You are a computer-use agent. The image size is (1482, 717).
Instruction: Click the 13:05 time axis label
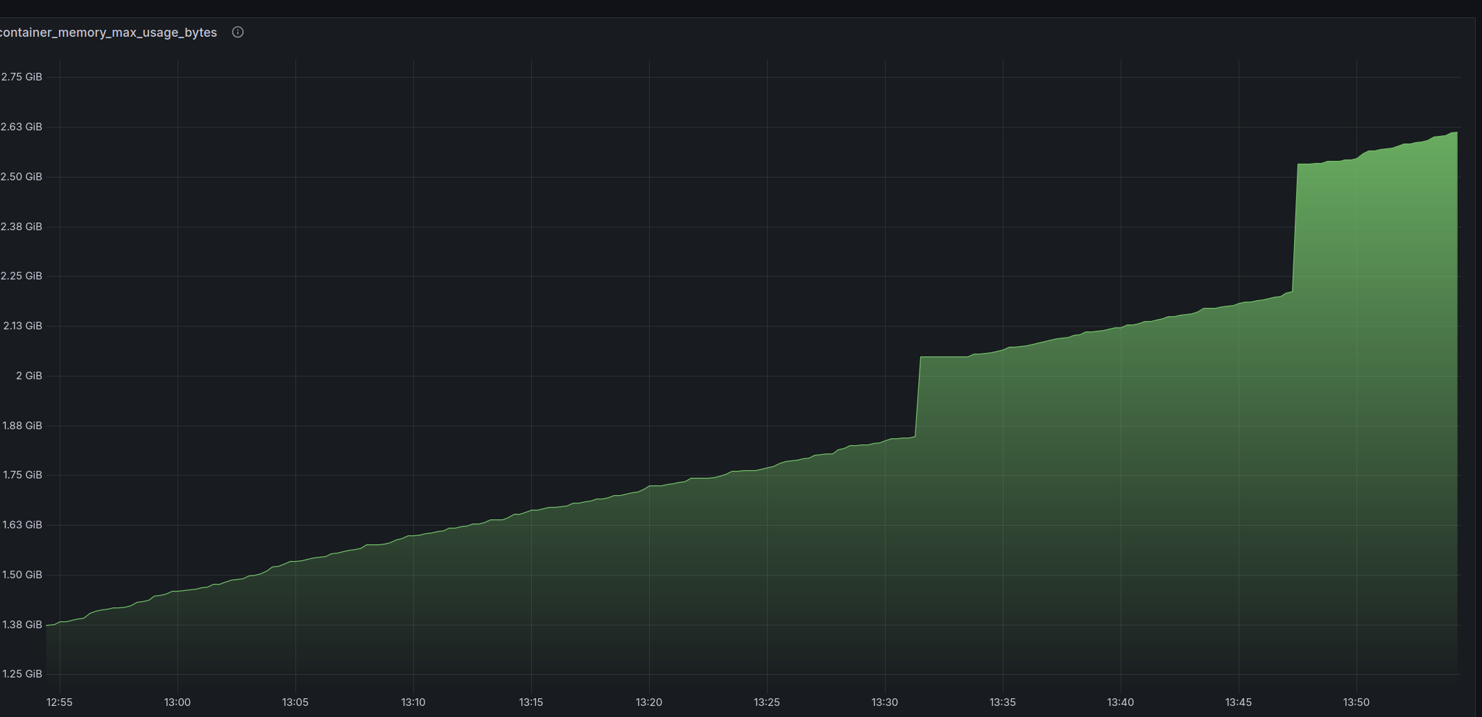point(295,702)
